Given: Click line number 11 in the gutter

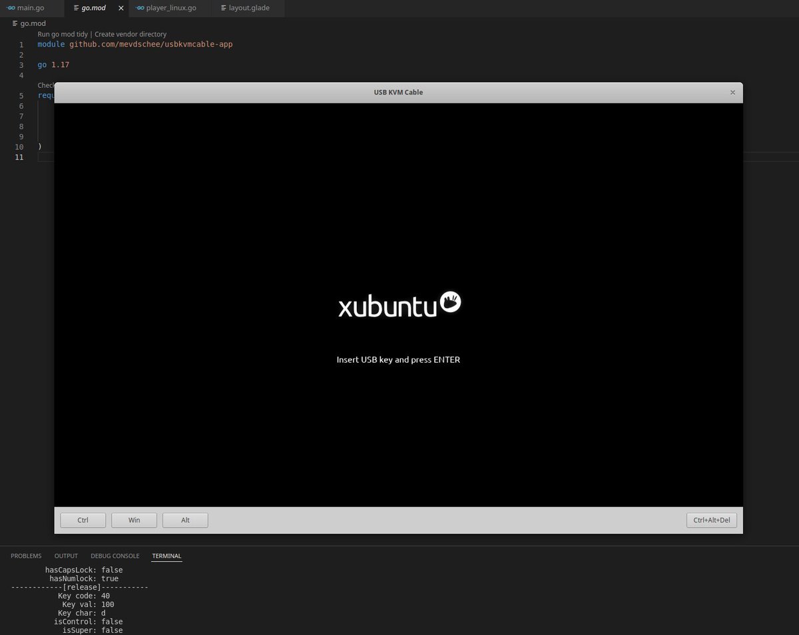Looking at the screenshot, I should point(19,157).
